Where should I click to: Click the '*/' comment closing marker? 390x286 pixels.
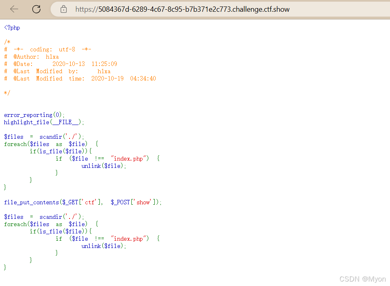pos(7,93)
